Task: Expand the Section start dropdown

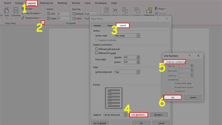Action: point(138,36)
